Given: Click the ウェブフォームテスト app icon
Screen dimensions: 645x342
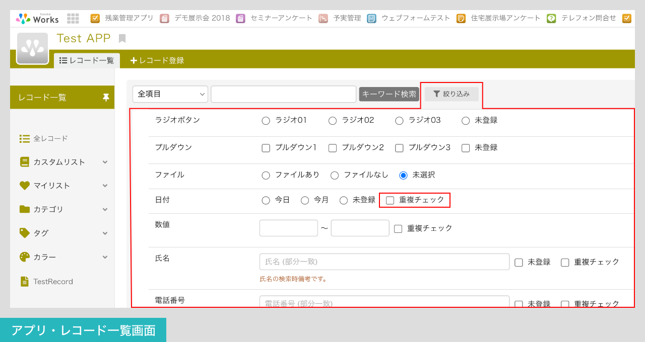Looking at the screenshot, I should [x=371, y=18].
